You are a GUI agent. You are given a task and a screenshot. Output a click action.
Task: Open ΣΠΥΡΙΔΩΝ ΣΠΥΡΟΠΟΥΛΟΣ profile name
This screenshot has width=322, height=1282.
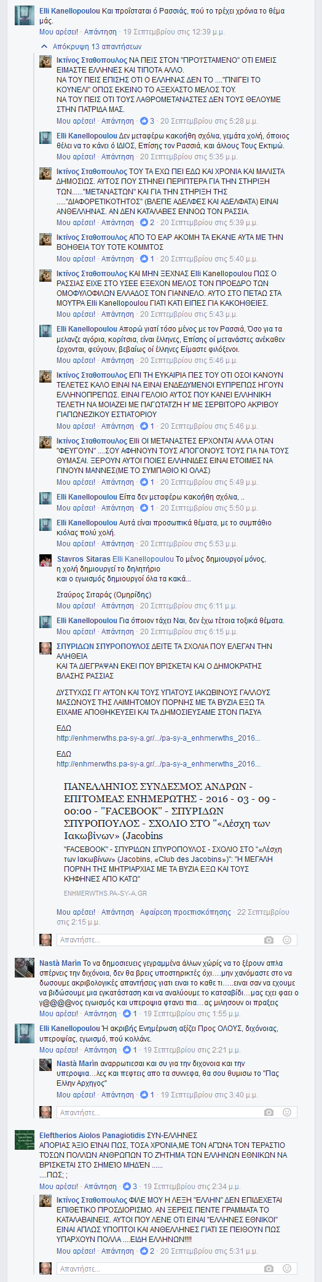point(103,647)
